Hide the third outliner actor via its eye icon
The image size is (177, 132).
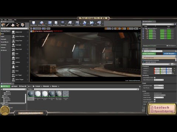[x=143, y=33]
